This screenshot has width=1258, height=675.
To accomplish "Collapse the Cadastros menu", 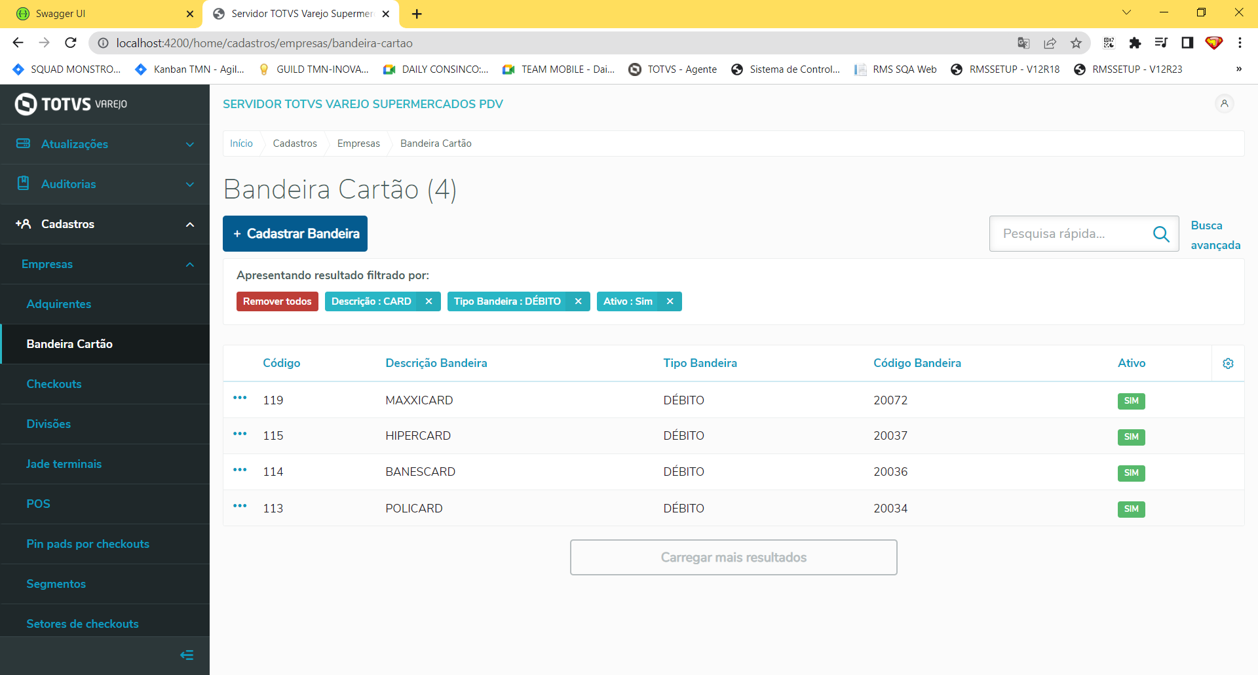I will tap(105, 224).
